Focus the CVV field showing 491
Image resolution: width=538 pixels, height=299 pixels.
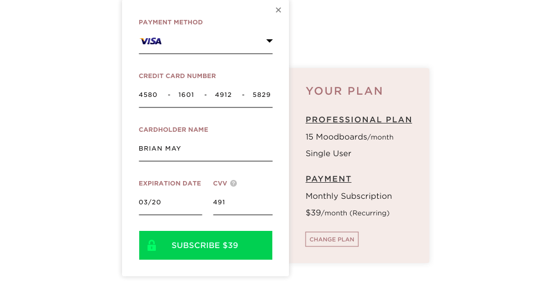pyautogui.click(x=242, y=203)
